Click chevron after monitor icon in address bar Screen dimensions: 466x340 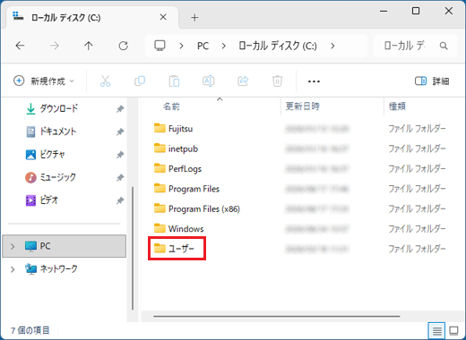[181, 46]
